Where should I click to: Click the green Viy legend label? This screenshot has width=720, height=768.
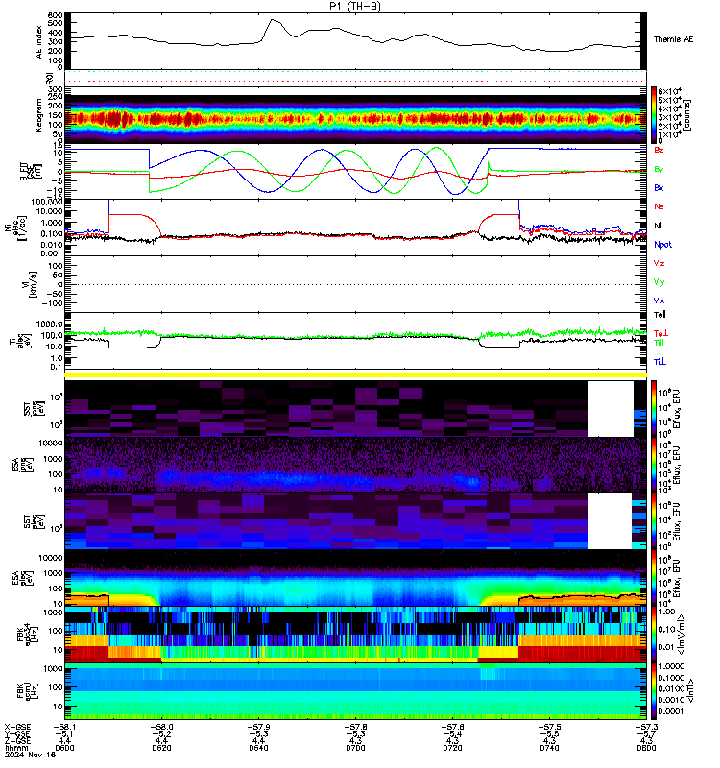pos(659,282)
